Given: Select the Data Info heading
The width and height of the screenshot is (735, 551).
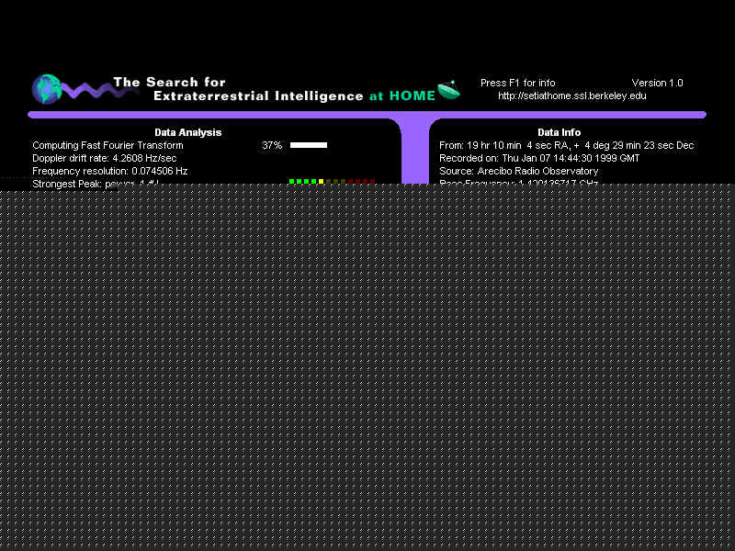Looking at the screenshot, I should click(559, 132).
